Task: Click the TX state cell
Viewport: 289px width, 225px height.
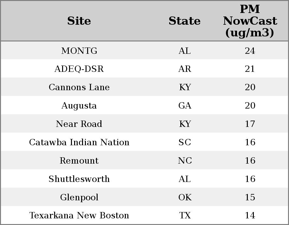Action: click(x=185, y=216)
